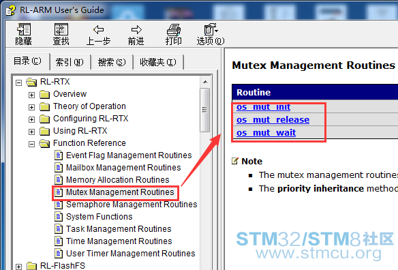Image resolution: width=398 pixels, height=270 pixels.
Task: Click the Time Management page icon
Action: [59, 241]
